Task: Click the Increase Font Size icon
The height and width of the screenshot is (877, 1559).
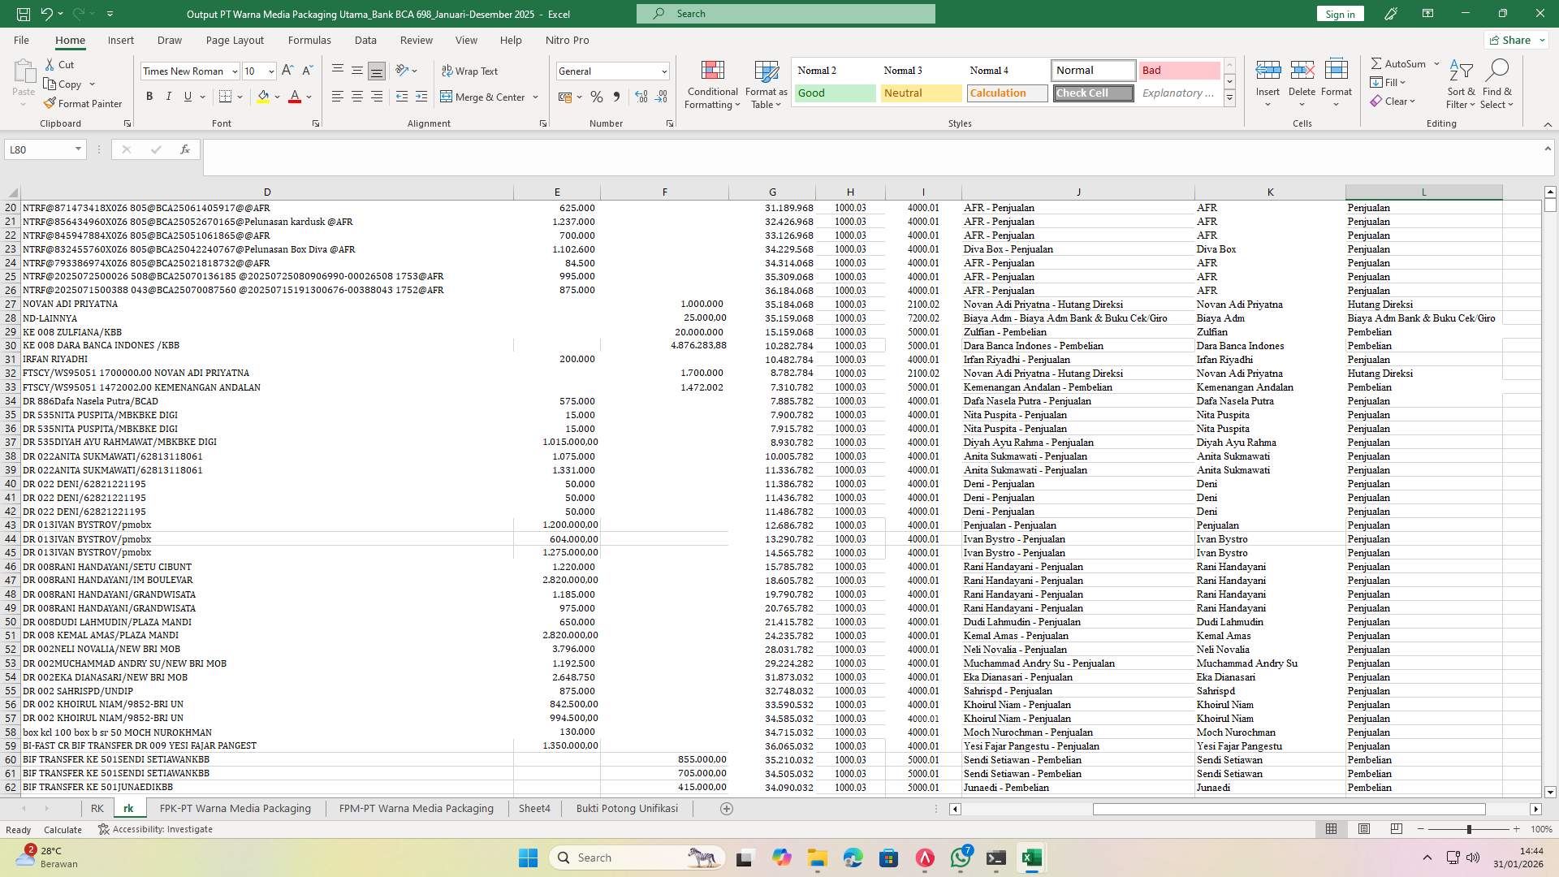Action: point(287,71)
